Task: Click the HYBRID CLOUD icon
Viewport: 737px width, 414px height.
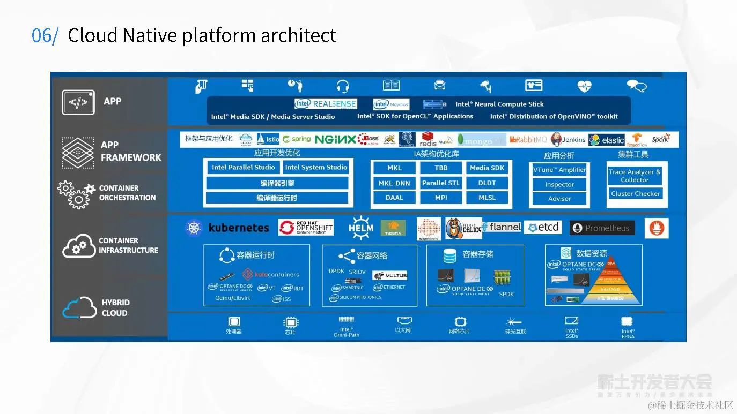Action: [80, 308]
